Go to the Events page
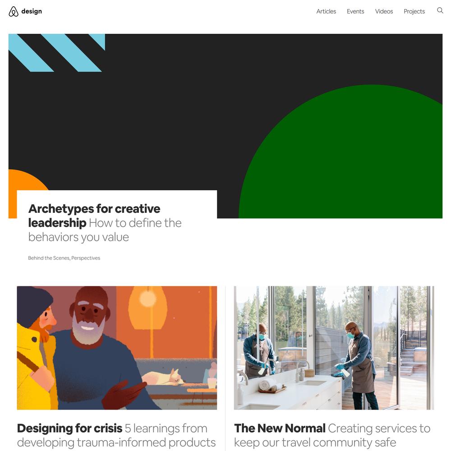 (x=355, y=11)
